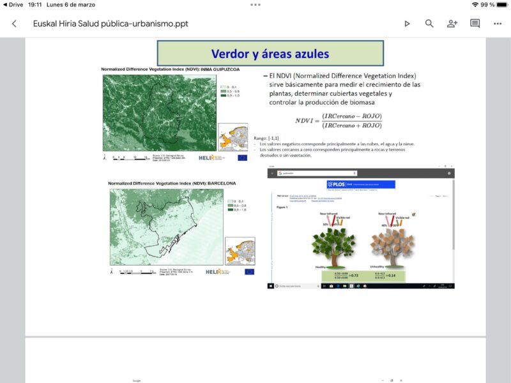Open the comments panel icon

475,24
